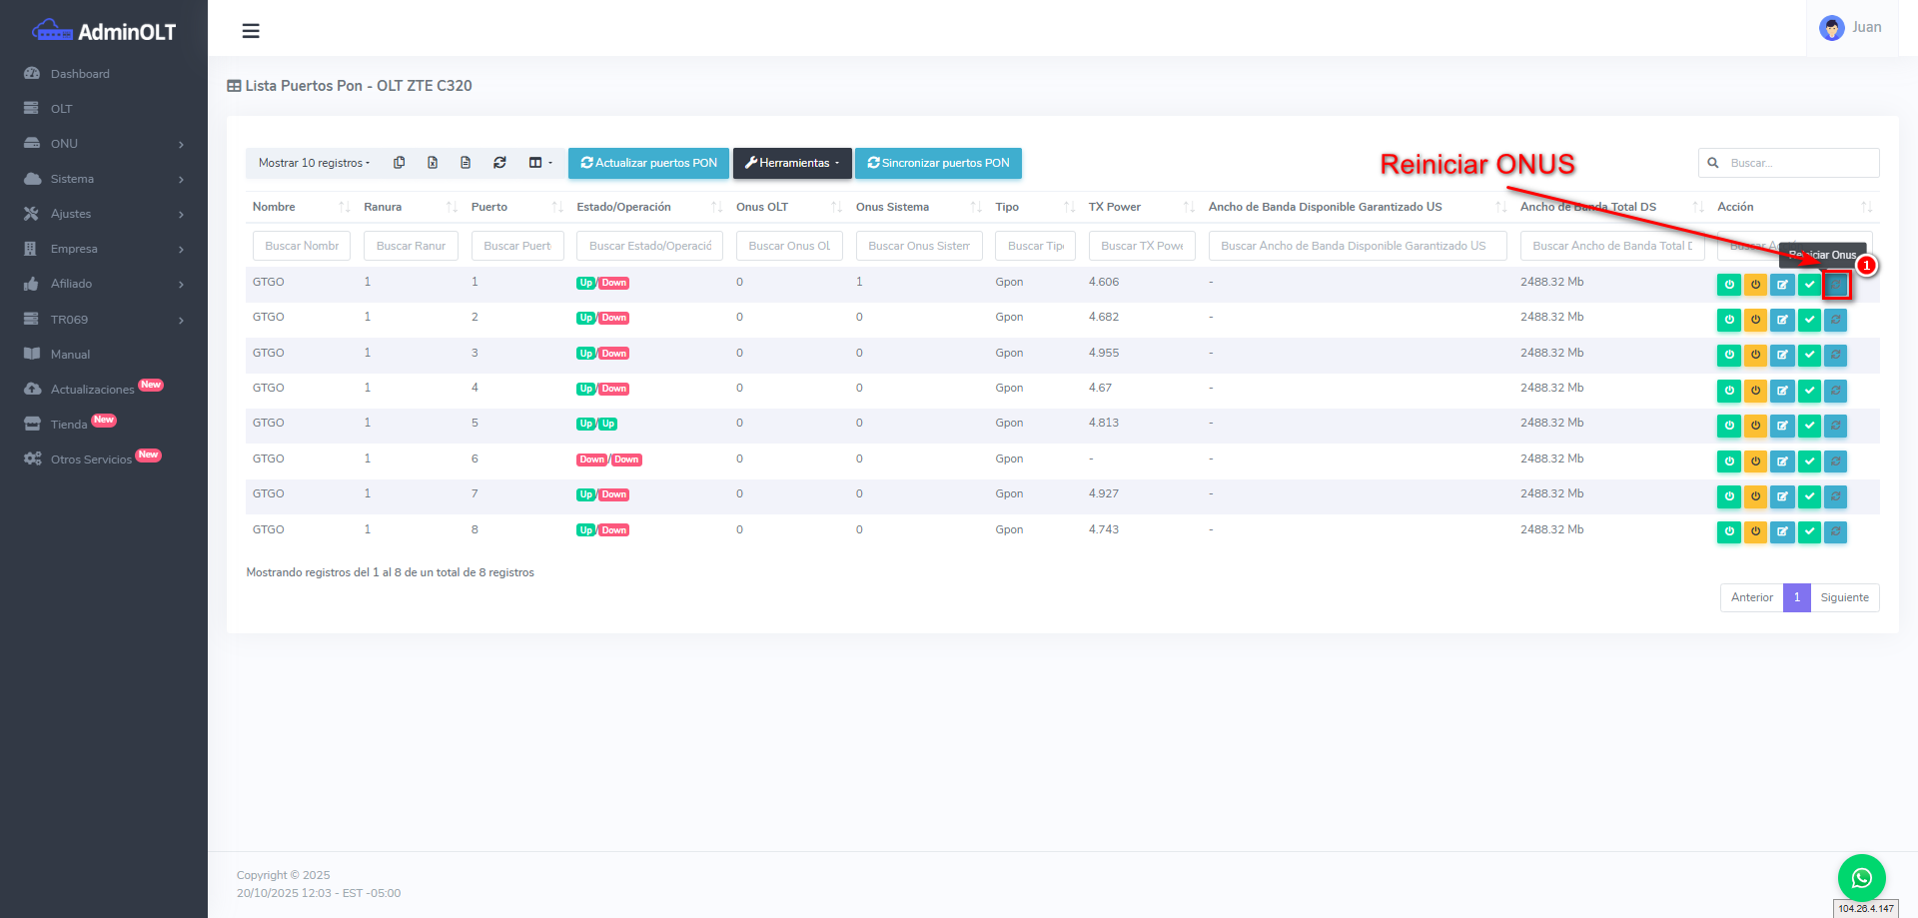Screen dimensions: 1918x918
Task: Click the copy icon in table toolbar
Action: point(399,163)
